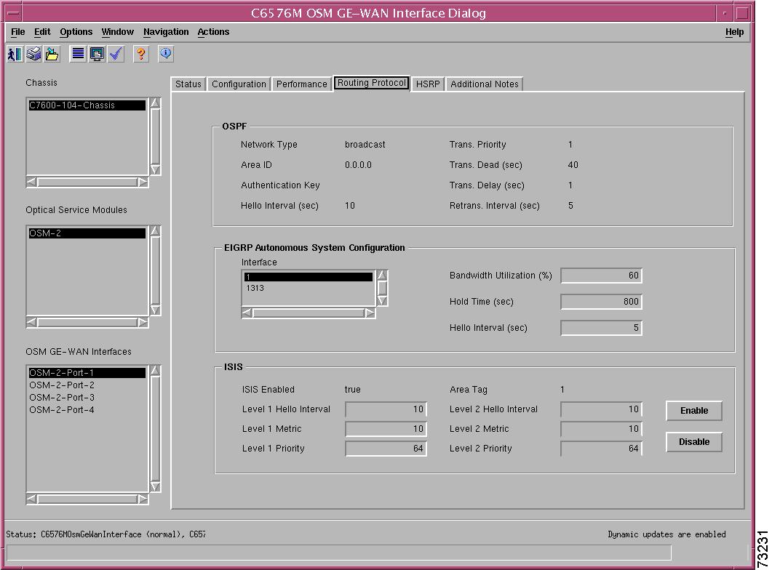
Task: Click the EIGRP Hello Interval field
Action: 601,328
